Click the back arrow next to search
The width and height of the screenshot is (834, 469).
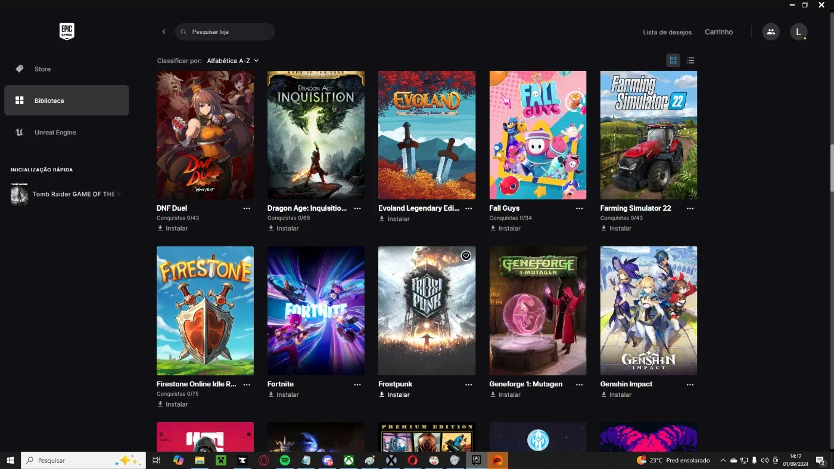[164, 32]
